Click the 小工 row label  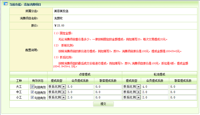pos(19,97)
